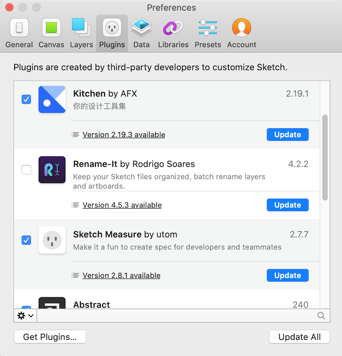The height and width of the screenshot is (356, 342).
Task: Open the General preferences pane
Action: click(19, 33)
